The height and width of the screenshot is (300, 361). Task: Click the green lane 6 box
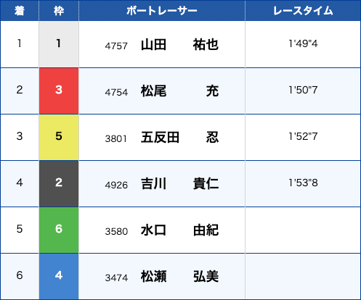click(59, 230)
